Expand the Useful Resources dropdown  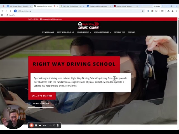[x=103, y=32]
